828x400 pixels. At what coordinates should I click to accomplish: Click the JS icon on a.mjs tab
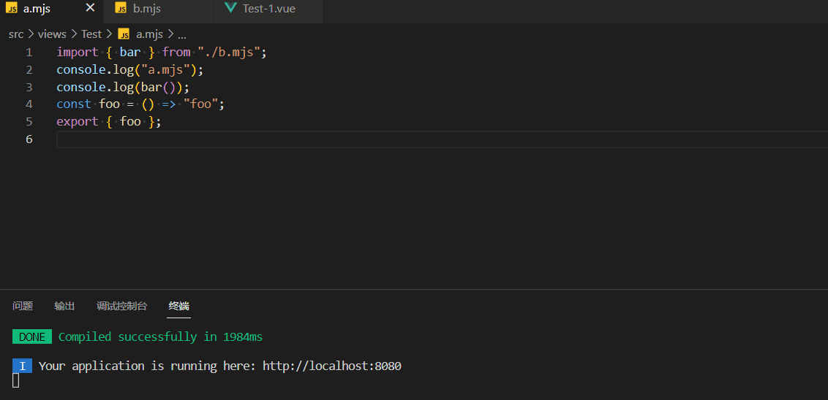click(12, 9)
